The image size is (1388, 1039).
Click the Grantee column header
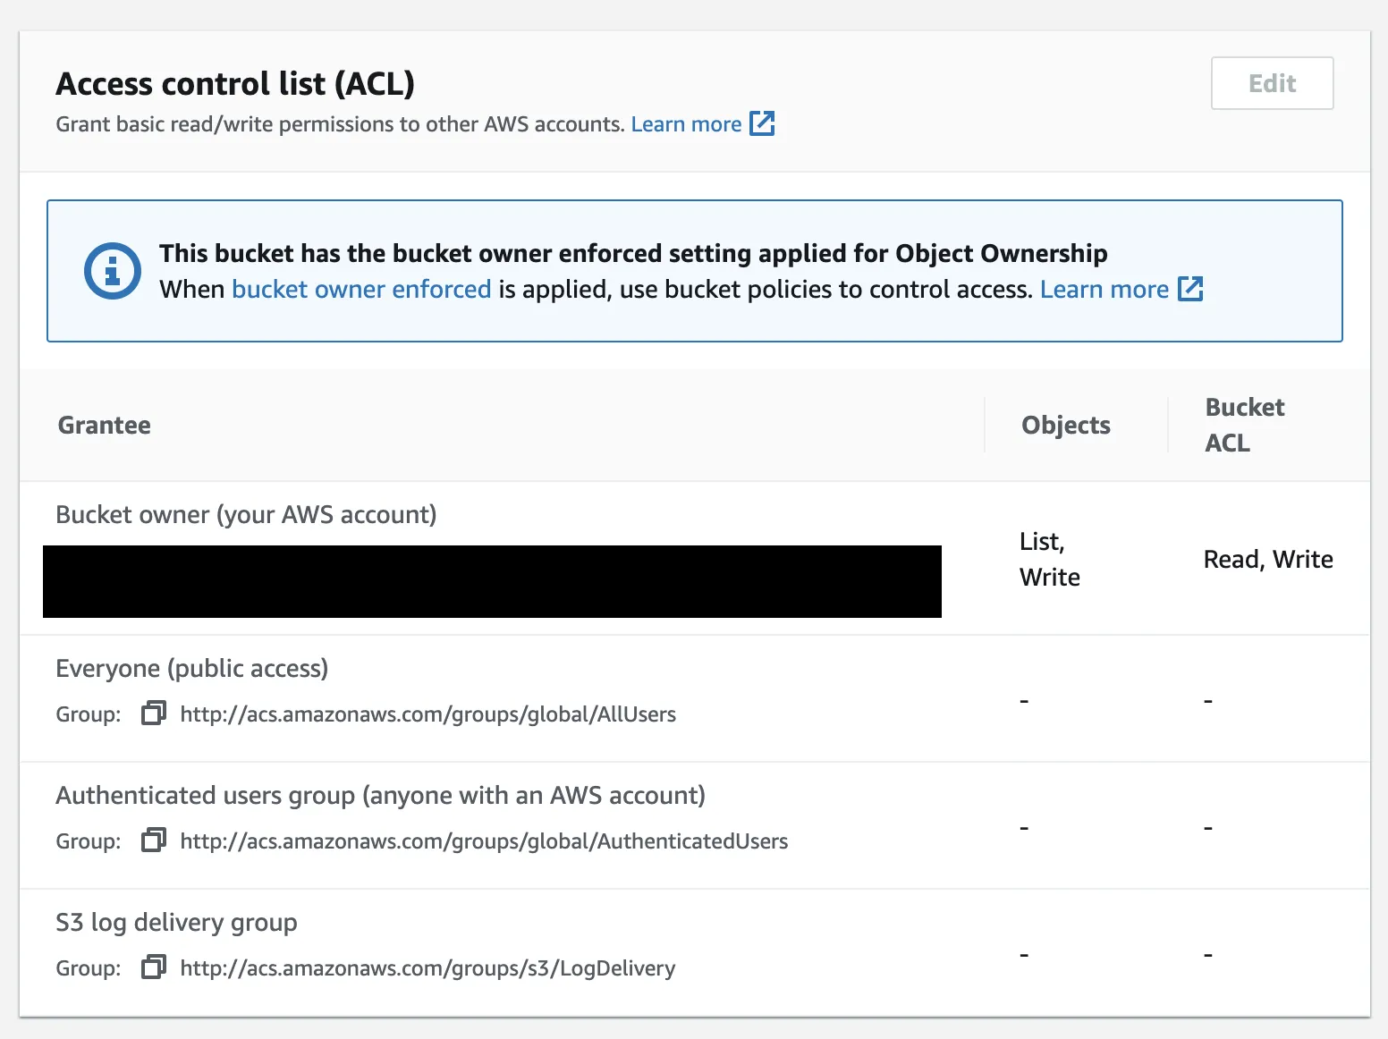[x=105, y=426]
